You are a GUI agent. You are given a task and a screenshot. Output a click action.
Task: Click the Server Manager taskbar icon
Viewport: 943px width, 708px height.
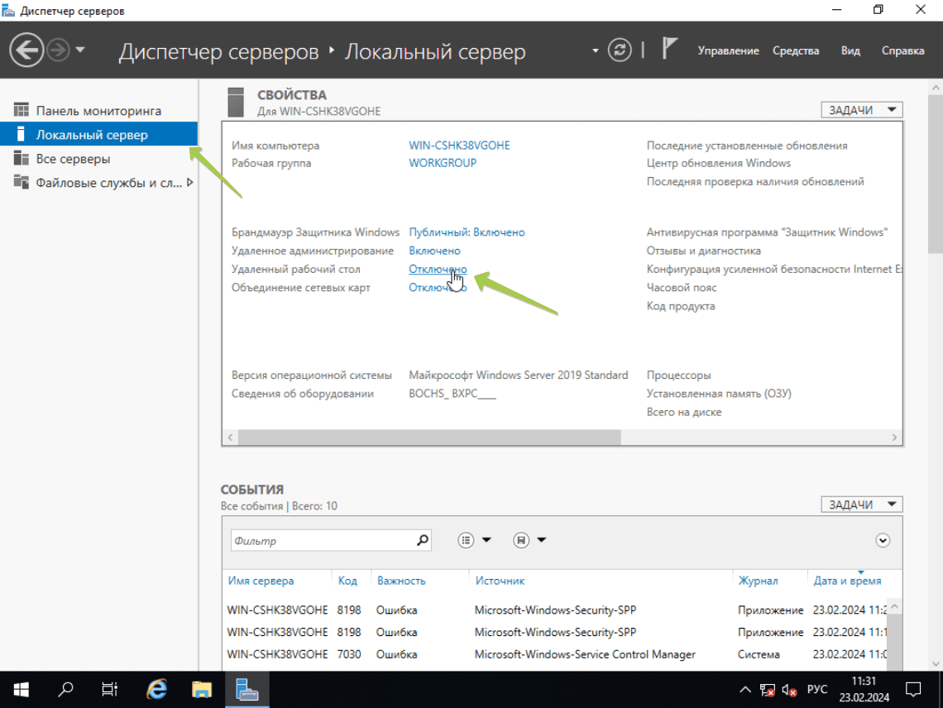tap(247, 689)
